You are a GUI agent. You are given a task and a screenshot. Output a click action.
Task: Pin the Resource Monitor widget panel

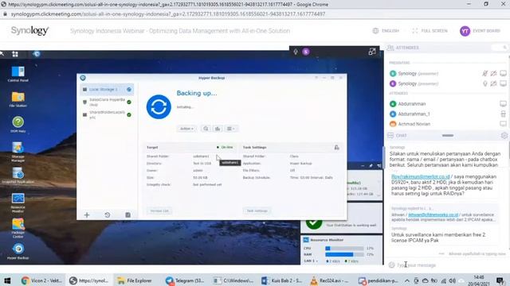[371, 166]
